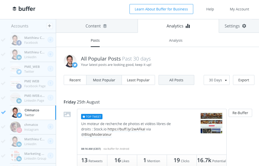Switch to the Posts sub-tab

click(95, 40)
